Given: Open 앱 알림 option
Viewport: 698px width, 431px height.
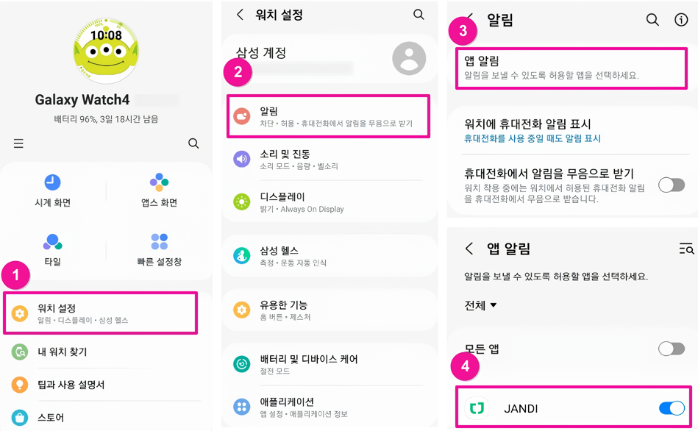Looking at the screenshot, I should pyautogui.click(x=571, y=68).
